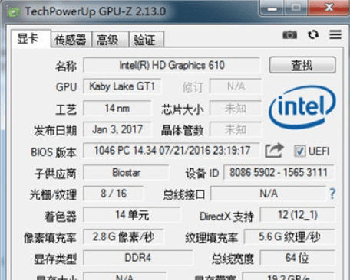The image size is (350, 280).
Task: Click the shaders value 14 单元
Action: point(132,215)
